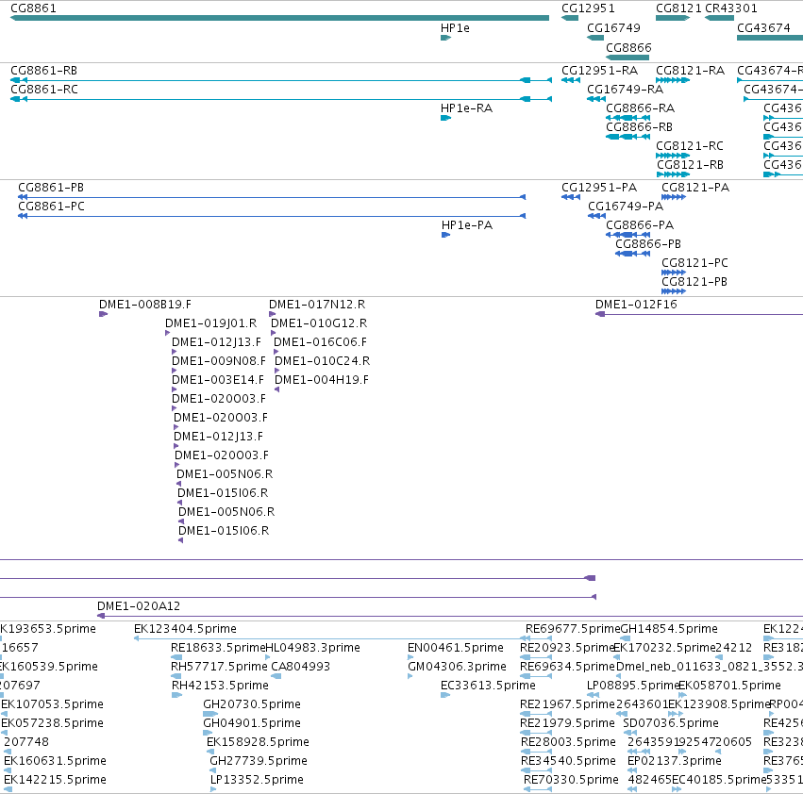The image size is (803, 794).
Task: Select the CG8861-PC protein label
Action: [51, 207]
